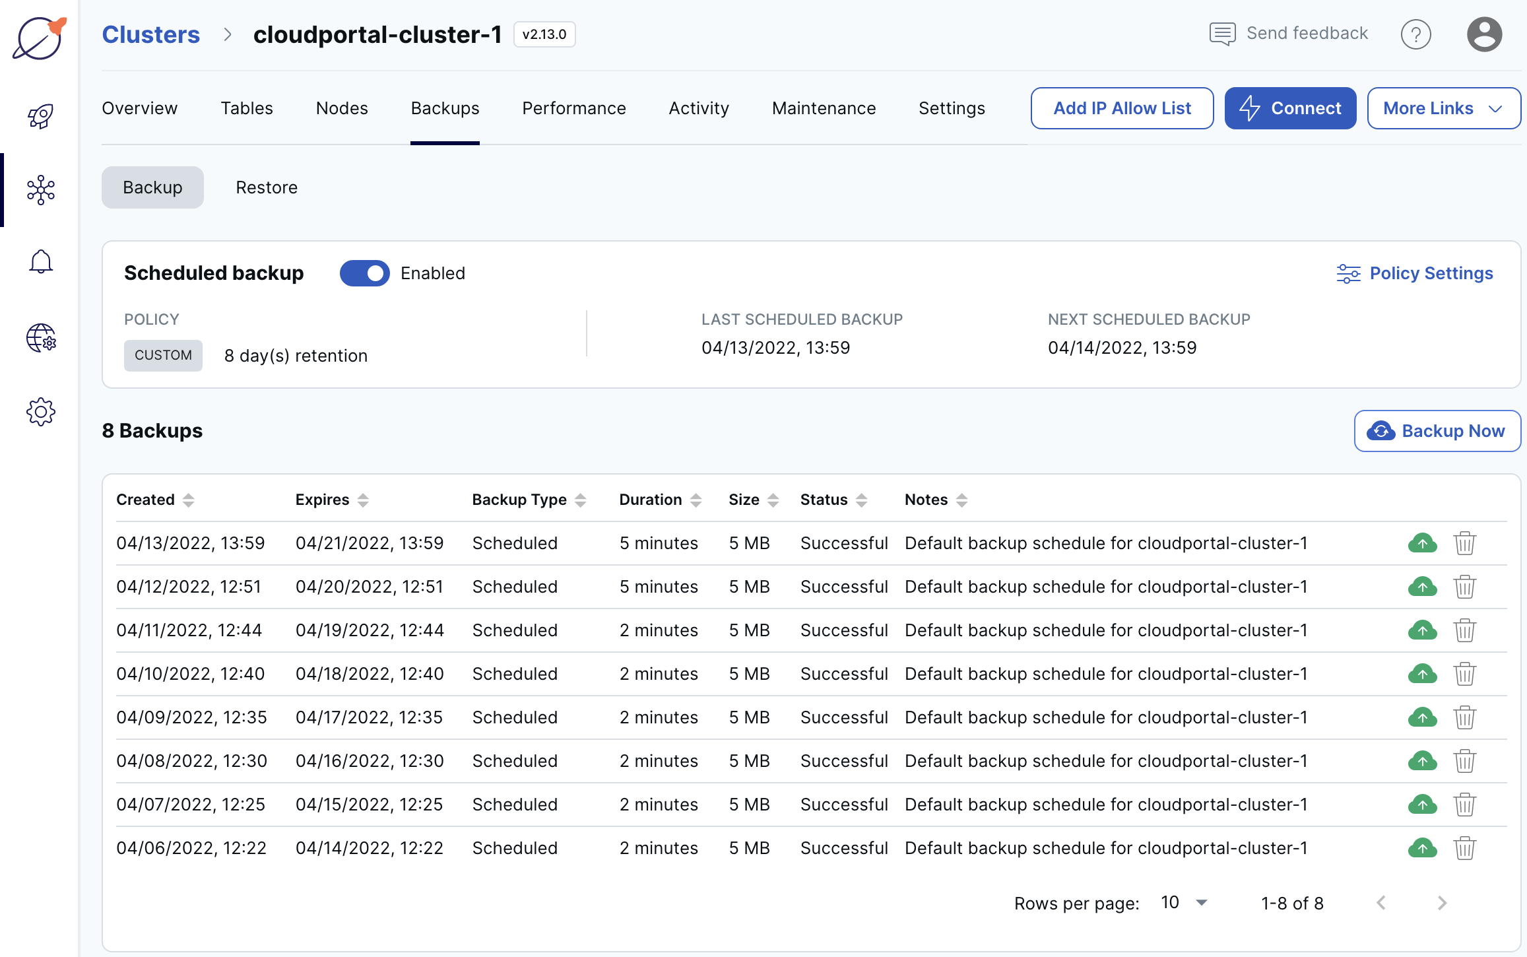This screenshot has width=1527, height=957.
Task: Select the cluster network icon in the sidebar
Action: pos(41,190)
